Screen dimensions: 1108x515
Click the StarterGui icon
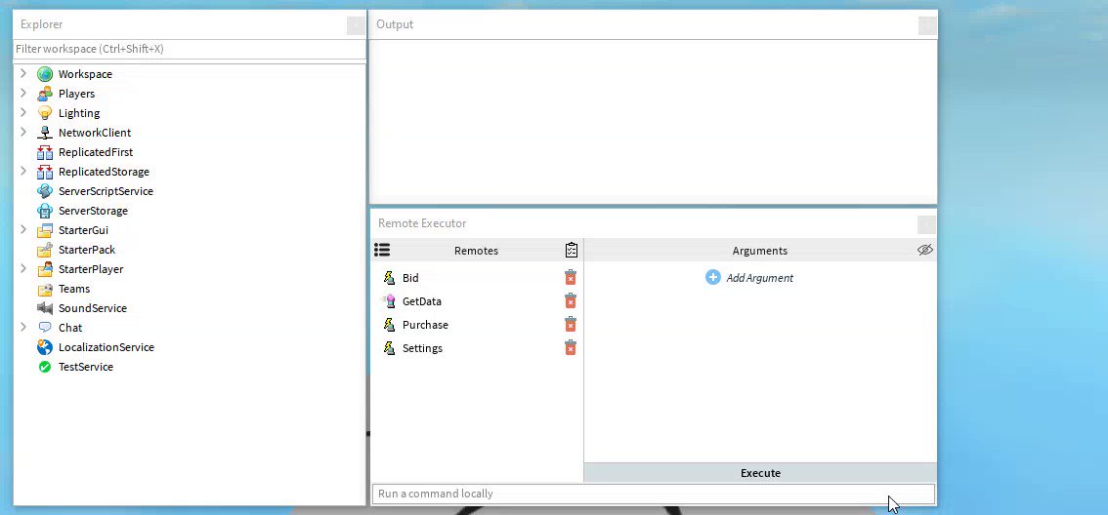[45, 230]
